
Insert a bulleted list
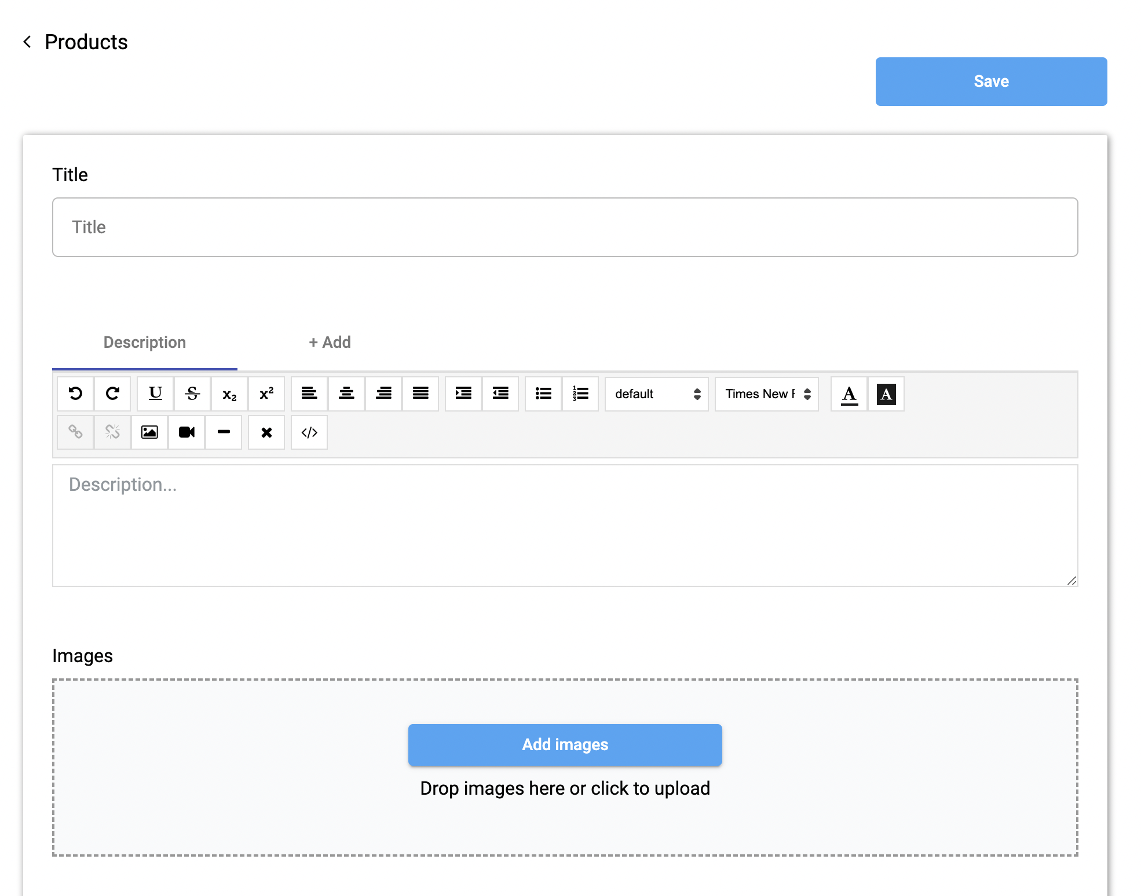coord(543,394)
